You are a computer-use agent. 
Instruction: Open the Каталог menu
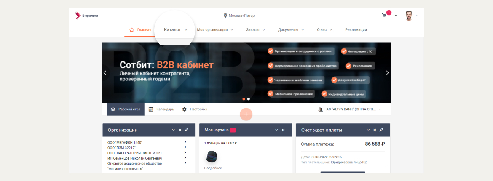coord(172,29)
